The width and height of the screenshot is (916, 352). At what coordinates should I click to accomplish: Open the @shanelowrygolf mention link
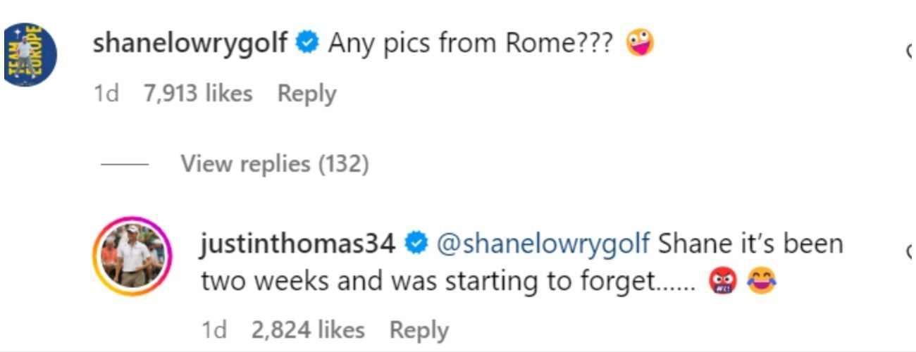point(543,244)
